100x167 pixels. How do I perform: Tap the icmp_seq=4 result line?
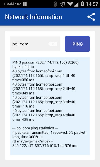pyautogui.click(x=44, y=115)
